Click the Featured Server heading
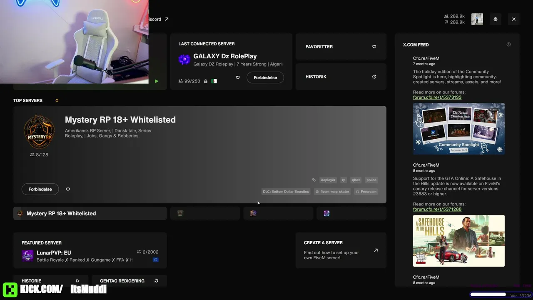The image size is (533, 300). [42, 243]
